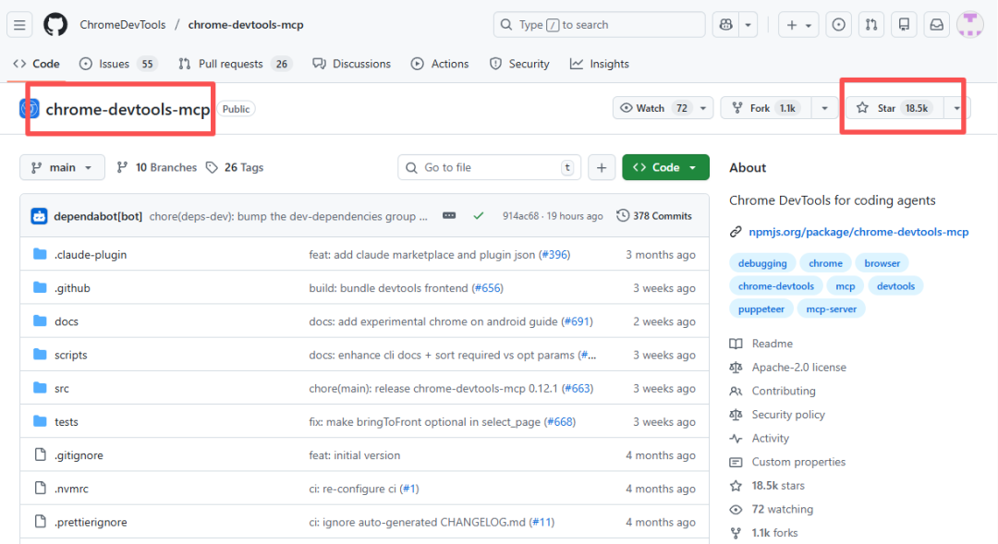998x544 pixels.
Task: Open the user avatar menu
Action: click(969, 25)
